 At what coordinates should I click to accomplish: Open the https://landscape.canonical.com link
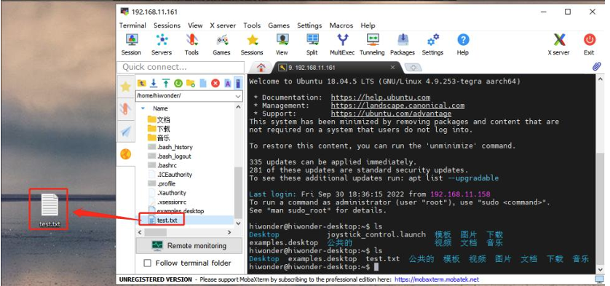click(x=397, y=106)
